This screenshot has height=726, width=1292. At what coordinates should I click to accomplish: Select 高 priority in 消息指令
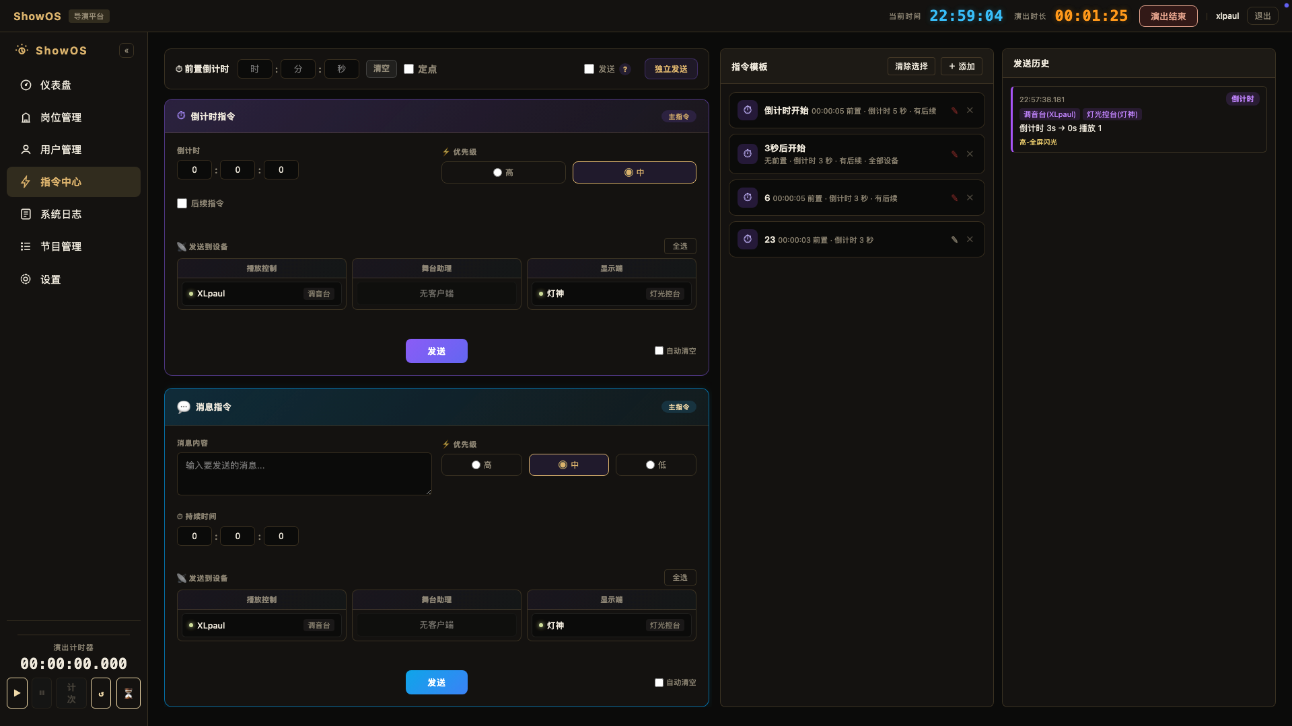pos(481,465)
